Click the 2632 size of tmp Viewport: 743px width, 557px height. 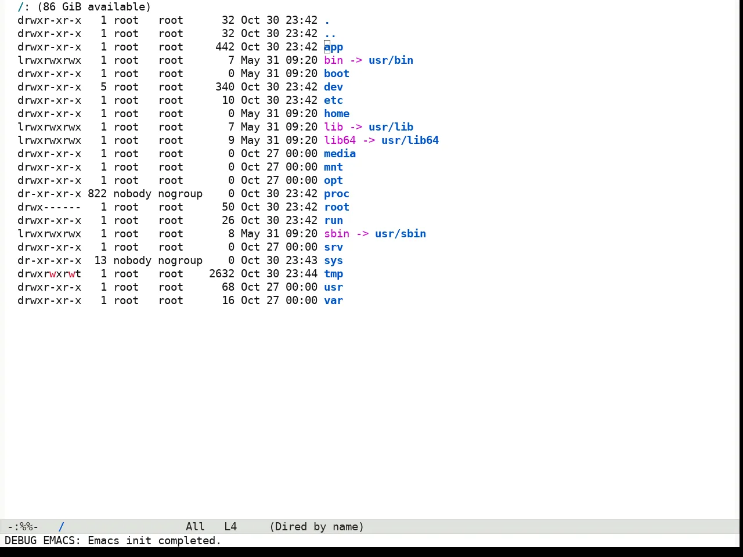[222, 274]
